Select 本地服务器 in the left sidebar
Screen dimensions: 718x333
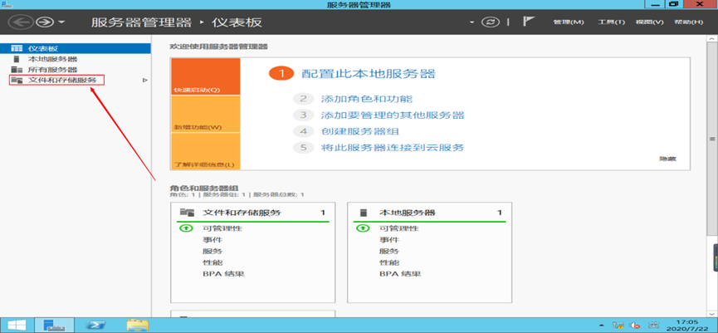click(76, 59)
